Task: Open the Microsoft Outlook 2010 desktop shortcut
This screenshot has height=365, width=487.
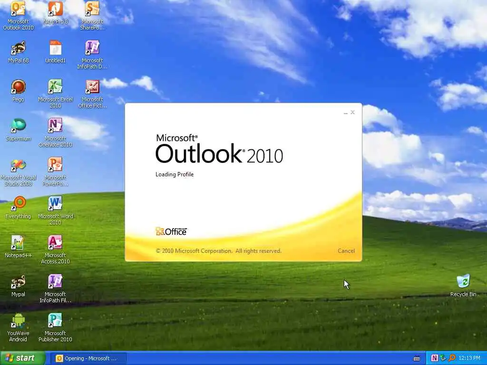Action: [x=18, y=16]
